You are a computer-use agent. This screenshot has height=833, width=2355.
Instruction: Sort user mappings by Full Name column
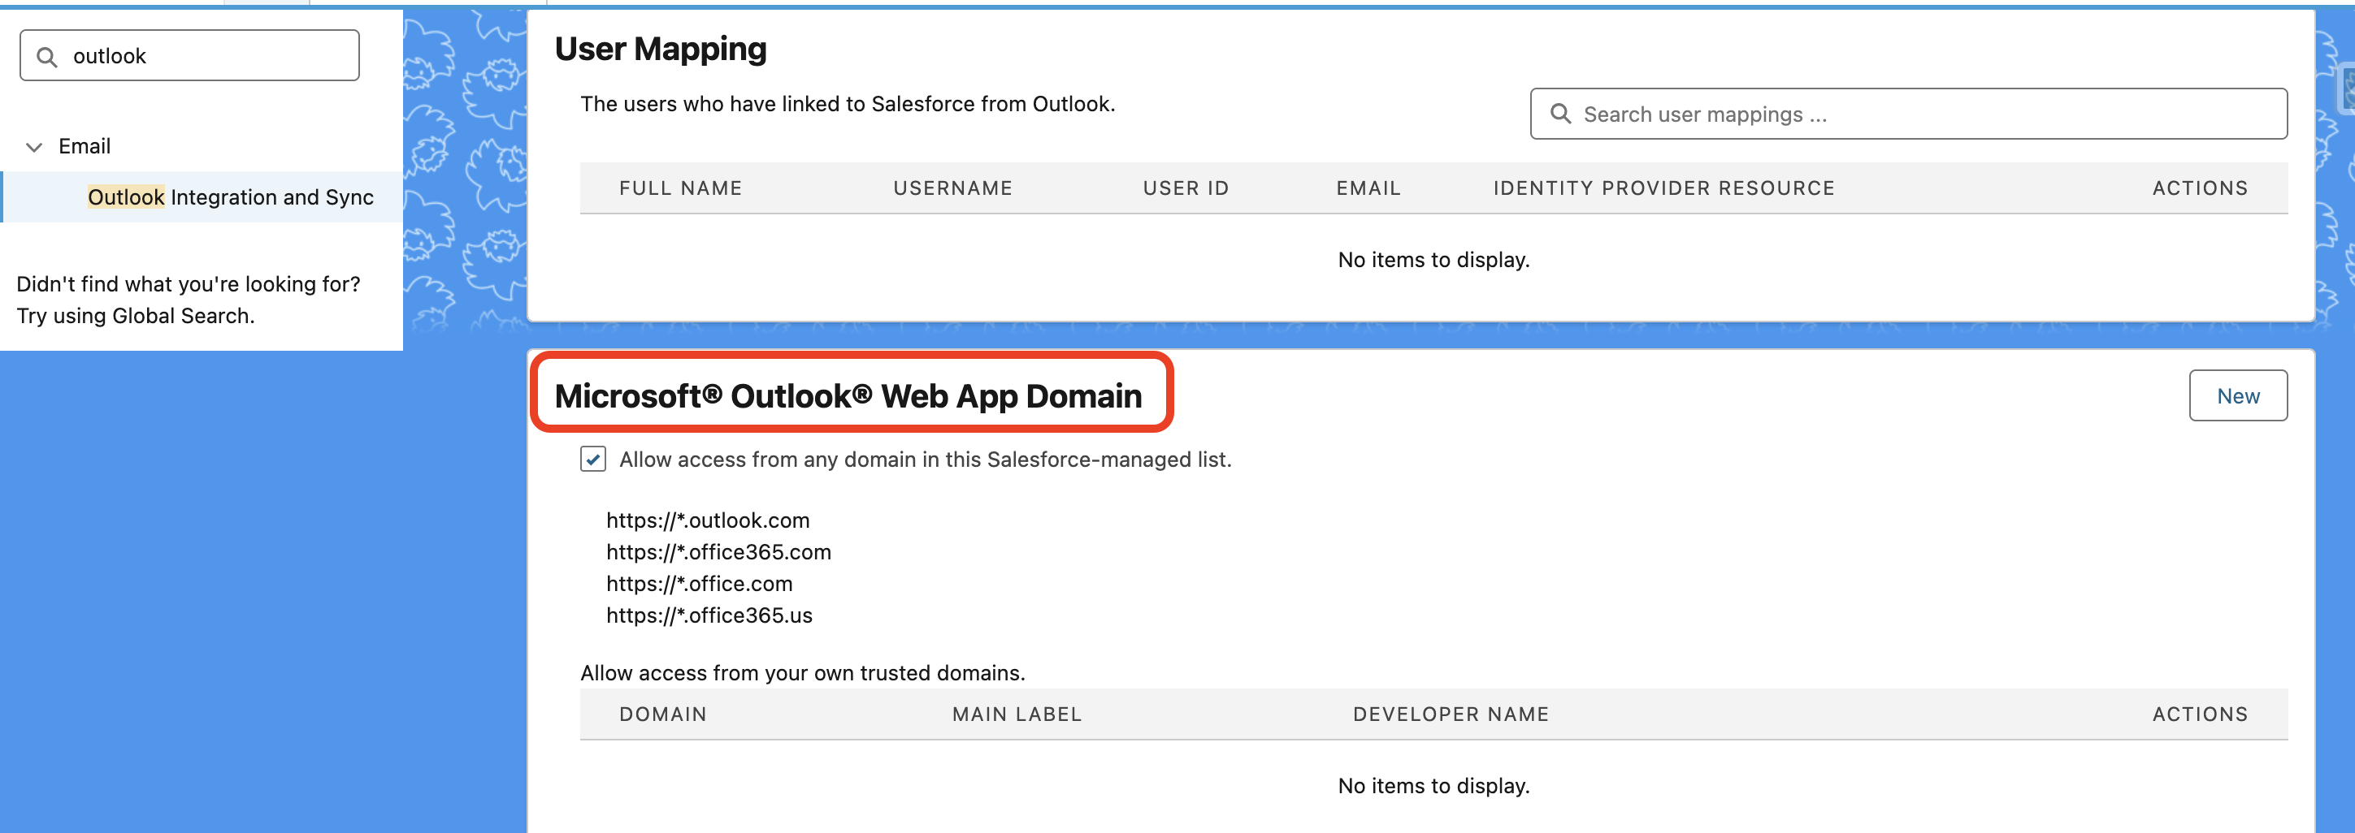coord(680,188)
